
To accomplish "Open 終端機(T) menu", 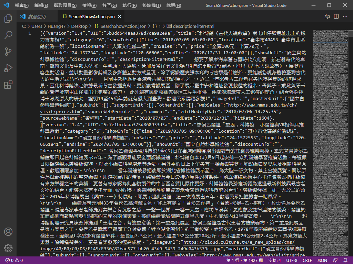I will tap(152, 5).
